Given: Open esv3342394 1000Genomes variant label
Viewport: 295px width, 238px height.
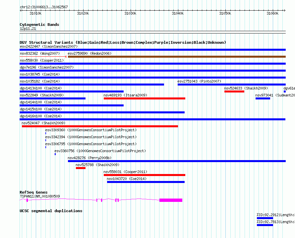Looking at the screenshot, I should click(91, 137).
